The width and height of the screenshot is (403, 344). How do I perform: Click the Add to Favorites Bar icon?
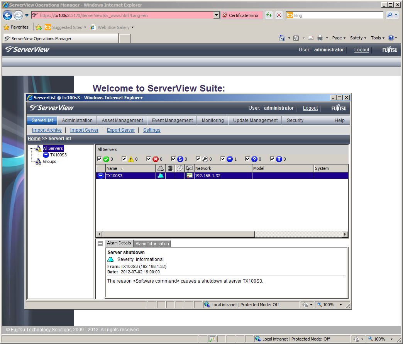[39, 27]
